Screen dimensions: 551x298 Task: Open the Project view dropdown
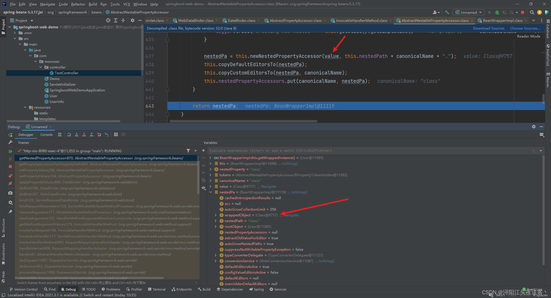(22, 21)
